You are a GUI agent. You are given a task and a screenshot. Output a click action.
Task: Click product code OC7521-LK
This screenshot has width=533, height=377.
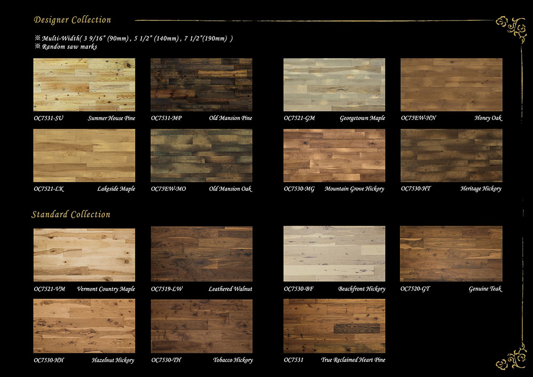49,189
